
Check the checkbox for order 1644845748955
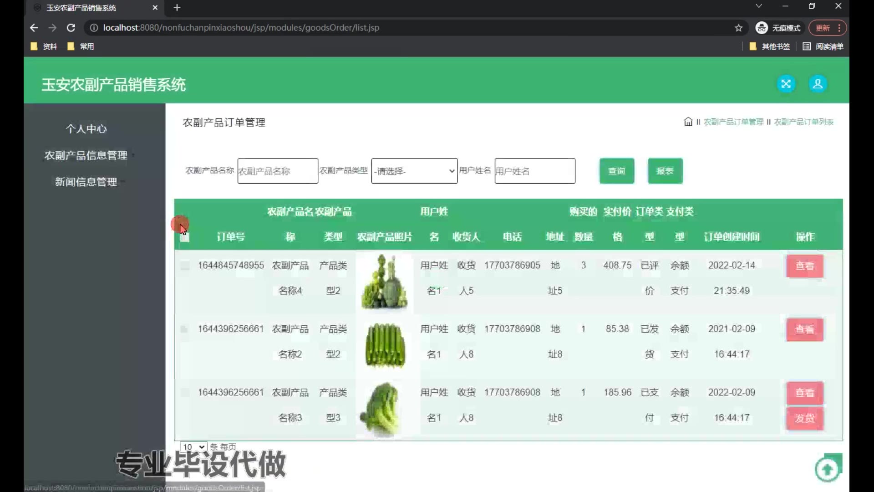point(184,266)
